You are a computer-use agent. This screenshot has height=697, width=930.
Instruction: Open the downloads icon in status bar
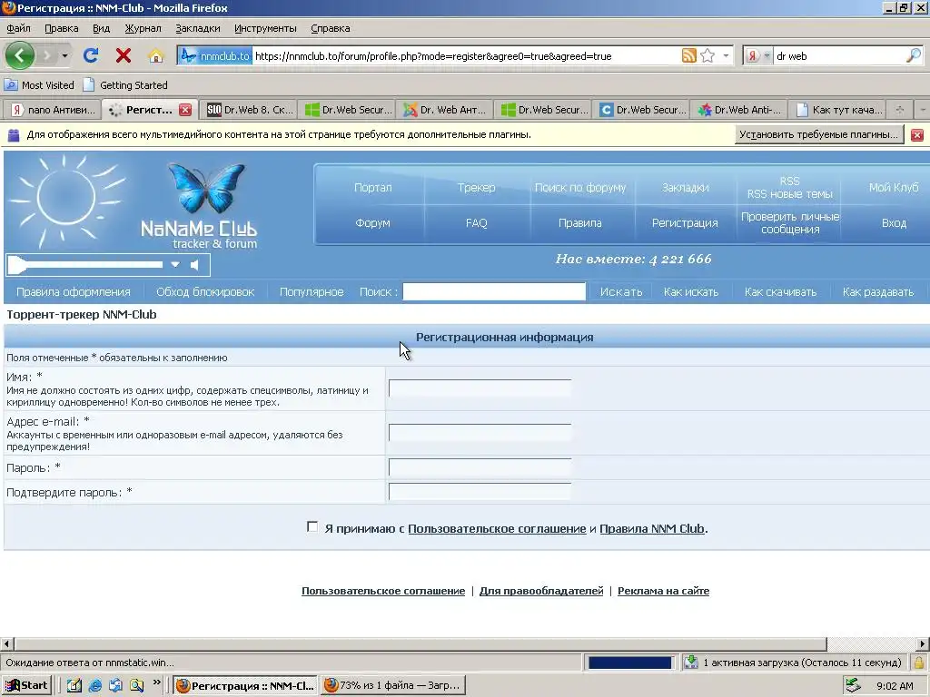click(x=690, y=662)
